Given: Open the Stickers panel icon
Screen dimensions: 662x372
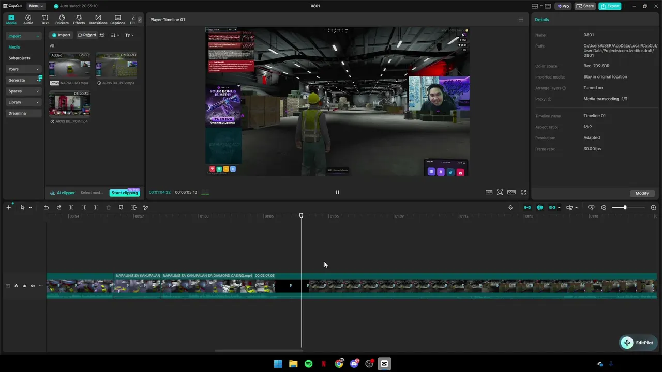Looking at the screenshot, I should (62, 20).
